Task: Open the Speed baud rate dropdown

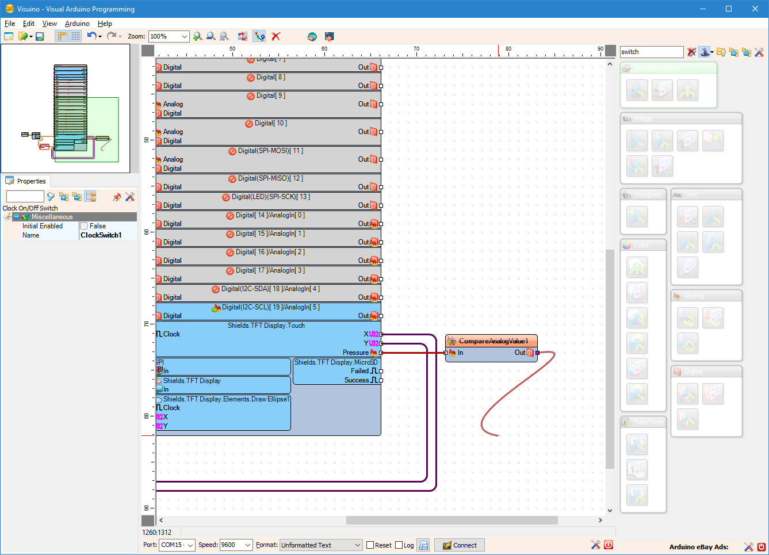Action: coord(248,545)
